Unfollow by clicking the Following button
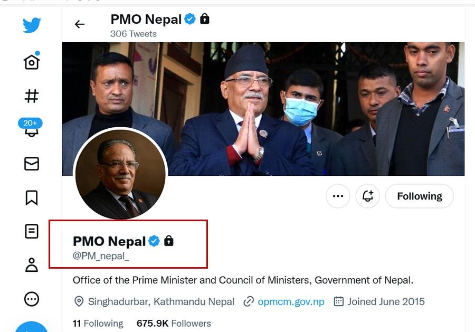 coord(419,196)
